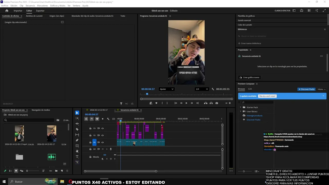Click Discover Packs blue button
This screenshot has height=185, width=329.
pos(306,89)
